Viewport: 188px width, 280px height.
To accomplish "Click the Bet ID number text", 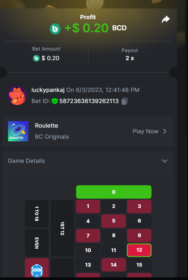I will tap(89, 101).
